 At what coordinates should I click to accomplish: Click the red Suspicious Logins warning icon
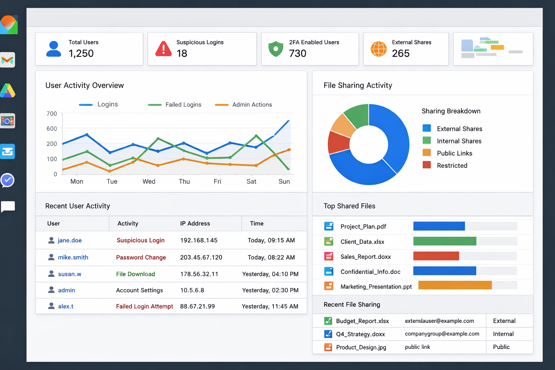pyautogui.click(x=163, y=49)
